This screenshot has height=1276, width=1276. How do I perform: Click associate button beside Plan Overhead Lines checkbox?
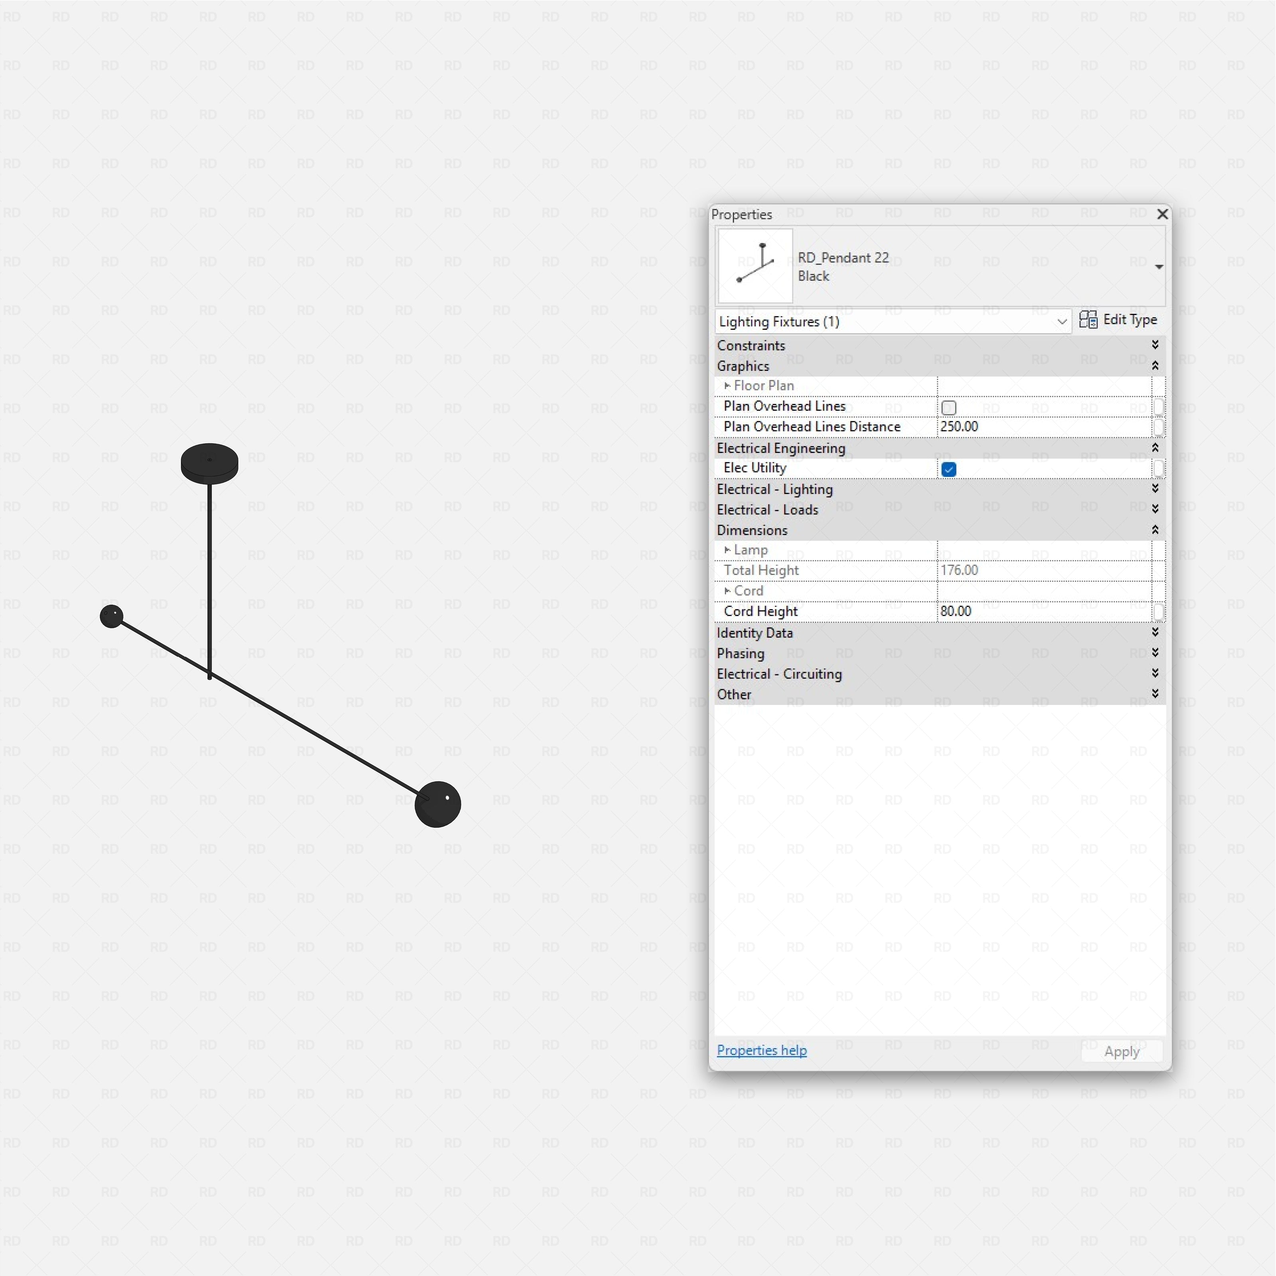click(x=1158, y=407)
